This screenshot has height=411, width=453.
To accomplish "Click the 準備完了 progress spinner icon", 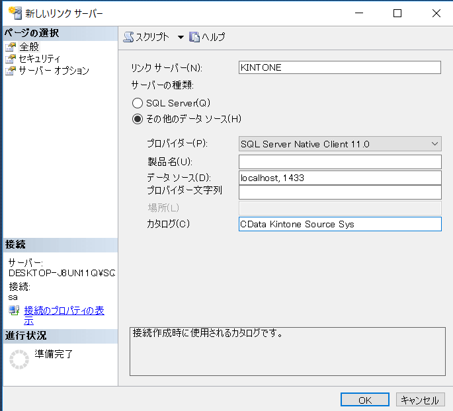I will click(19, 359).
